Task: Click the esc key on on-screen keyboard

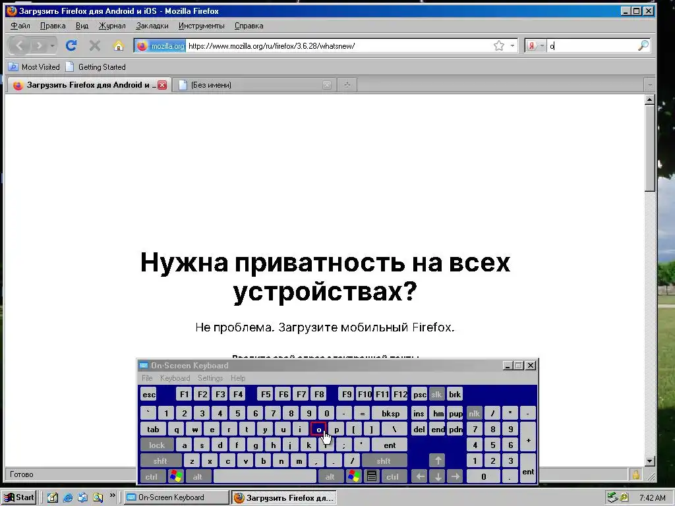Action: coord(149,395)
